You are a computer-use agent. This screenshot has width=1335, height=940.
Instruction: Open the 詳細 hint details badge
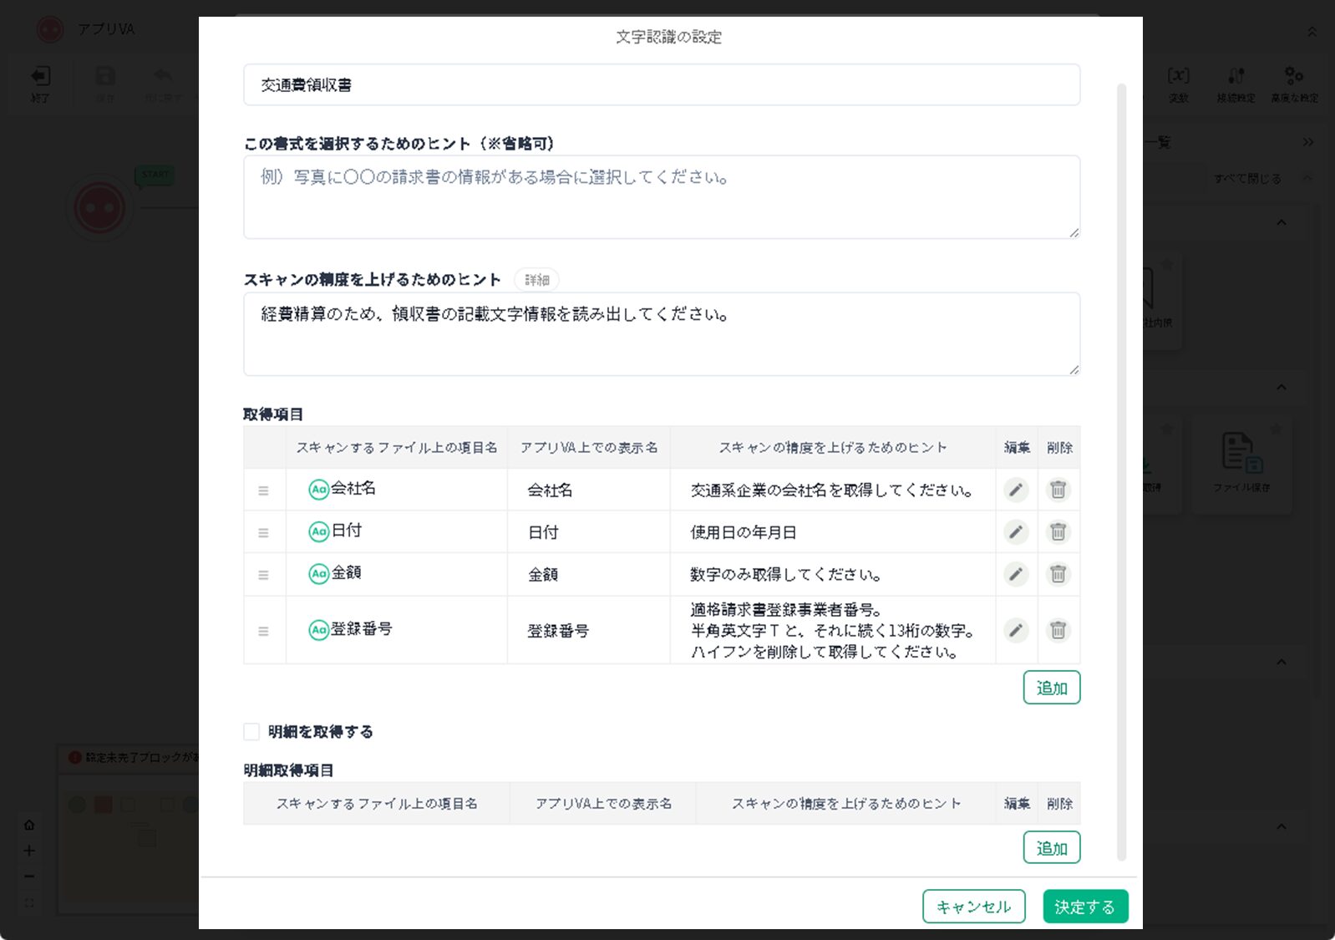tap(536, 280)
